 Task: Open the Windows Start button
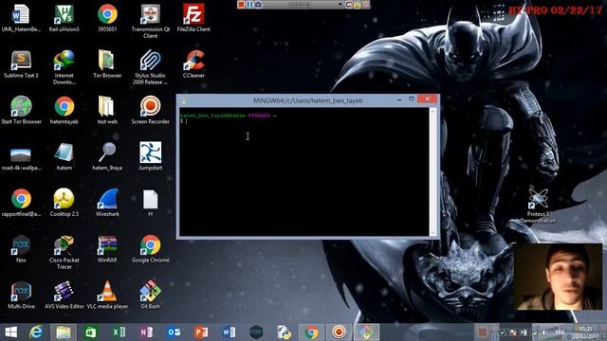tap(10, 332)
